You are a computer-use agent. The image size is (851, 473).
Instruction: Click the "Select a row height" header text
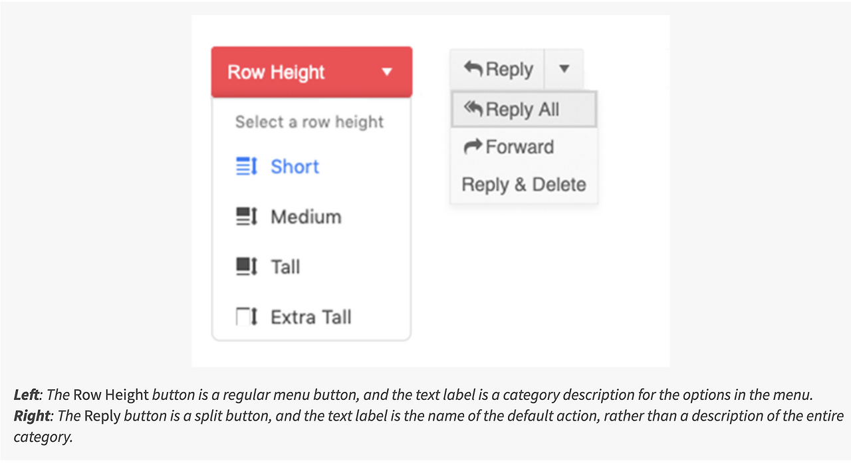pos(309,122)
